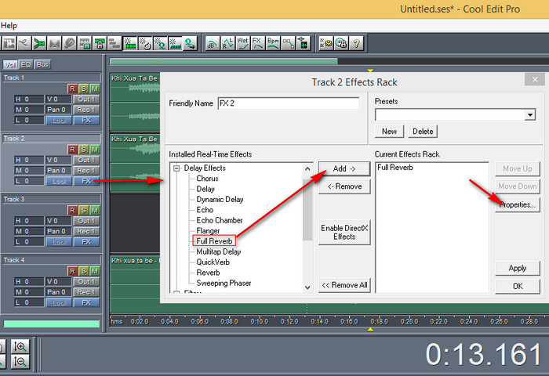549x376 pixels.
Task: Toggle Lock on Track 2
Action: [59, 181]
